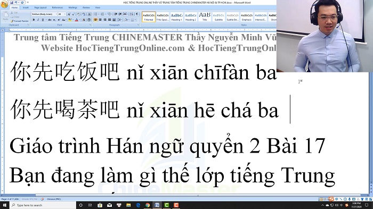Open the Office button menu
This screenshot has height=209, width=373.
click(4, 4)
